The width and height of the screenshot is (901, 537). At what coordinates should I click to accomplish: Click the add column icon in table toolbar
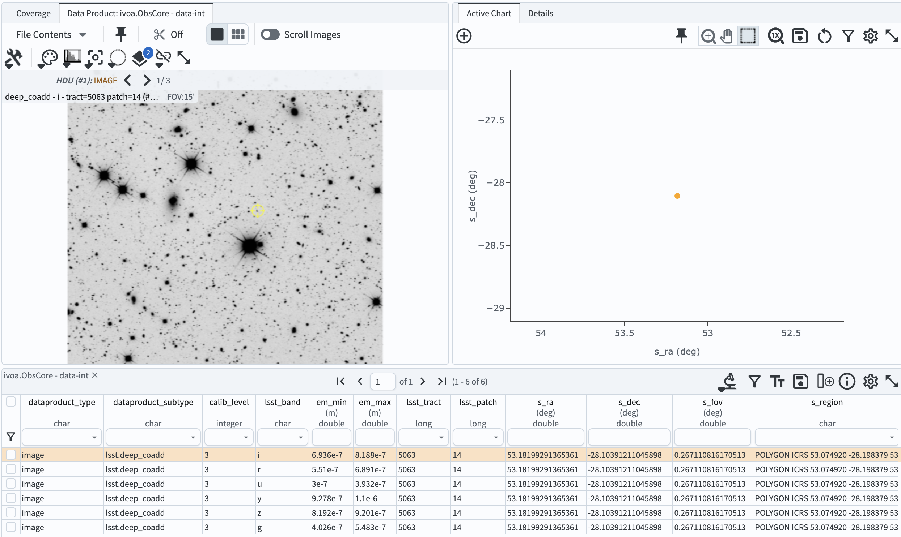tap(825, 381)
